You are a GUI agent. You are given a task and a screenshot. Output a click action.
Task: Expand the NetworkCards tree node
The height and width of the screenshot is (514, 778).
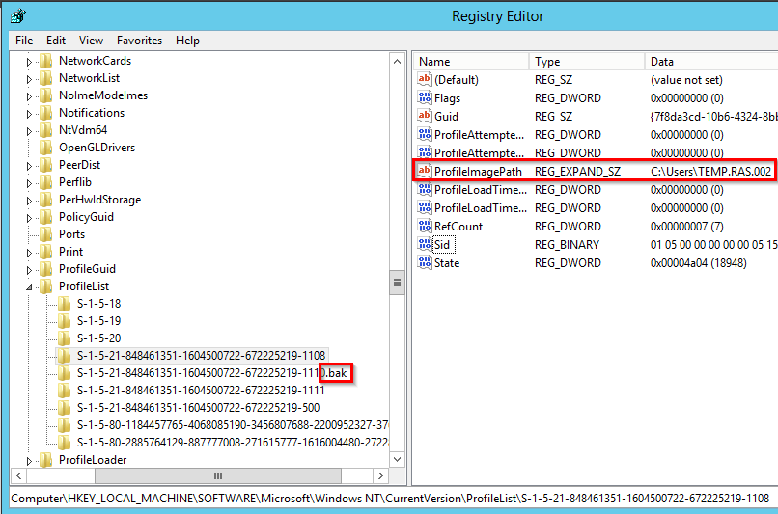pyautogui.click(x=29, y=61)
